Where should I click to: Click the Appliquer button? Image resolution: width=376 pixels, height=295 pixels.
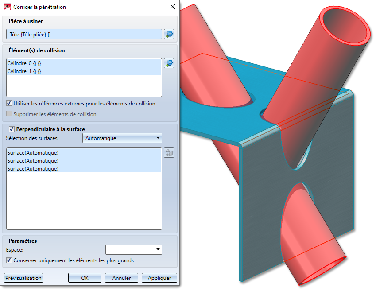(x=159, y=278)
